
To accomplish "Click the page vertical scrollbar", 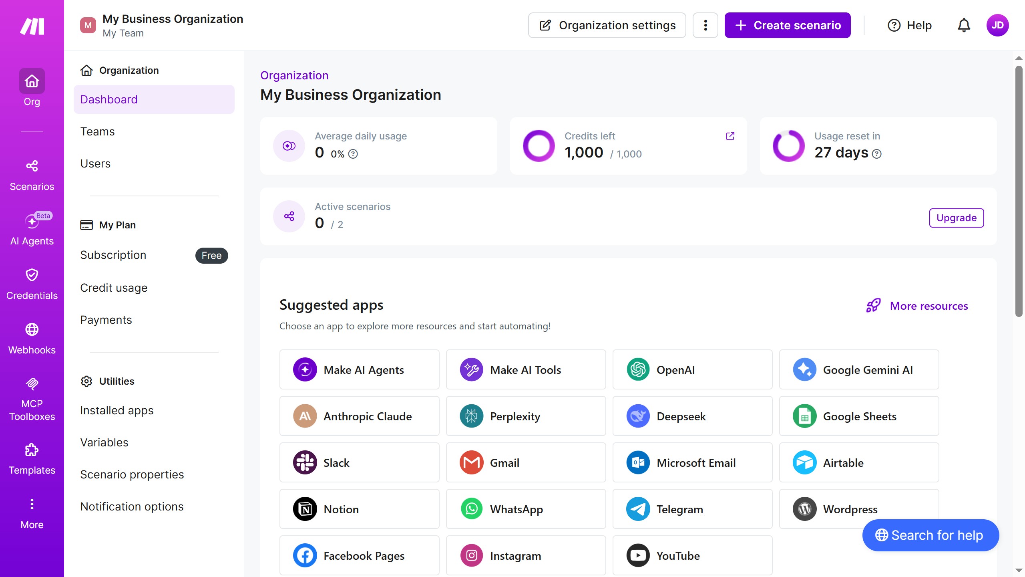I will coord(1019,192).
